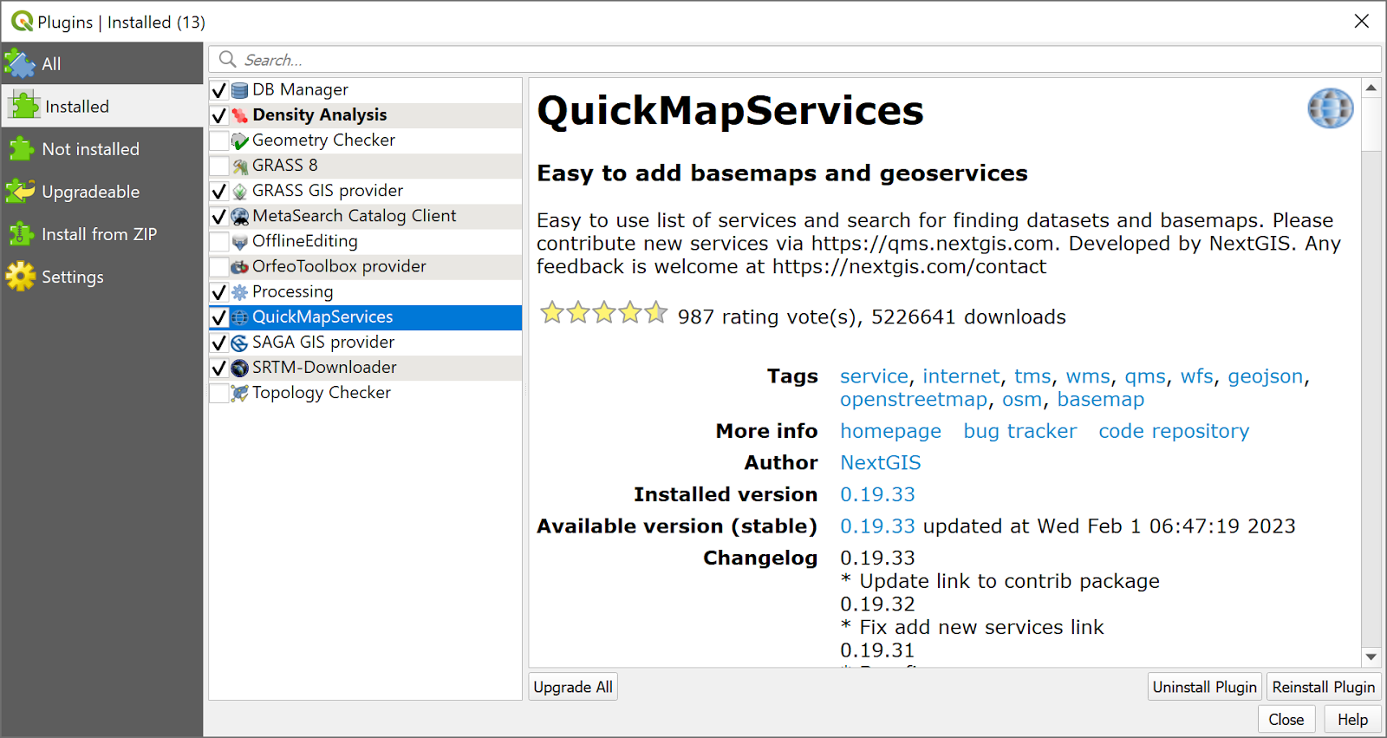Click the Reinstall Plugin button
The height and width of the screenshot is (738, 1387).
coord(1324,687)
